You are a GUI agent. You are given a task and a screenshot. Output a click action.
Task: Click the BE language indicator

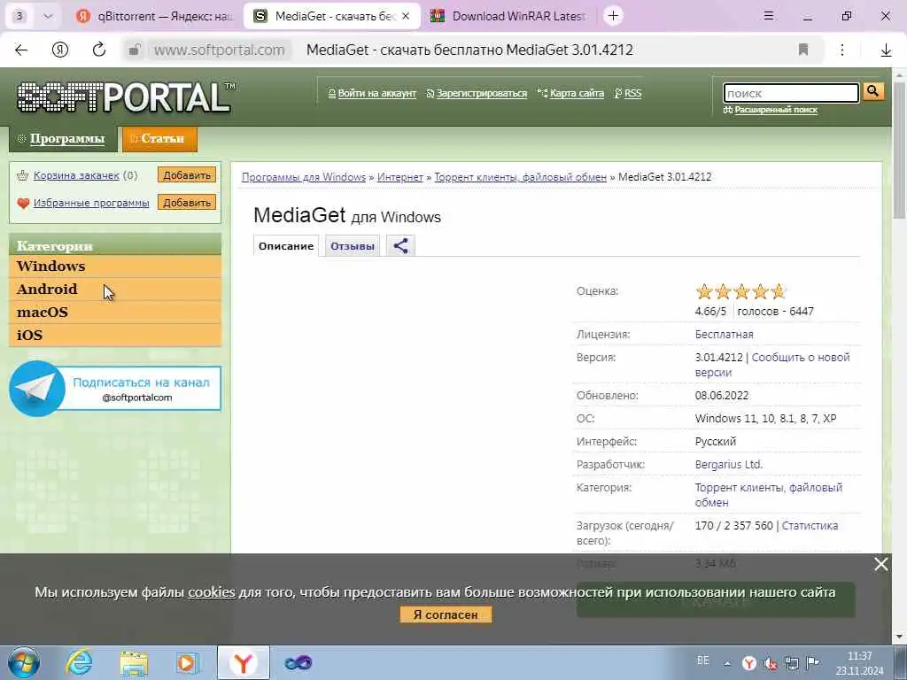[702, 661]
